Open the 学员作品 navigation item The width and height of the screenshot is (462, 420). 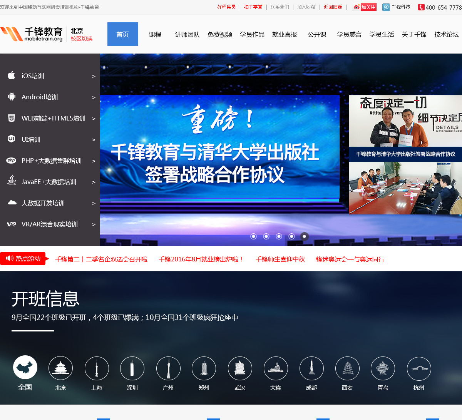252,34
